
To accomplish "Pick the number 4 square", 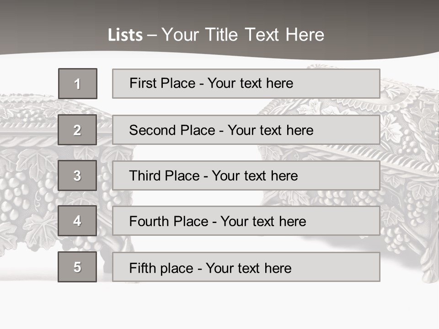I will 77,221.
